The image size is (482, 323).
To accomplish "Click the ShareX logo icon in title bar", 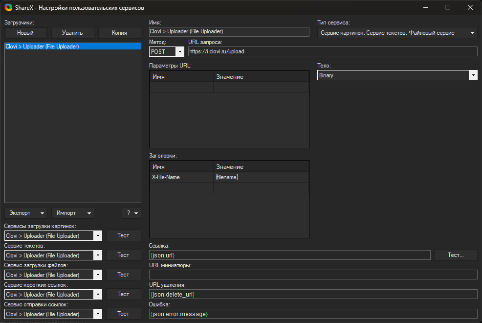I will click(8, 7).
